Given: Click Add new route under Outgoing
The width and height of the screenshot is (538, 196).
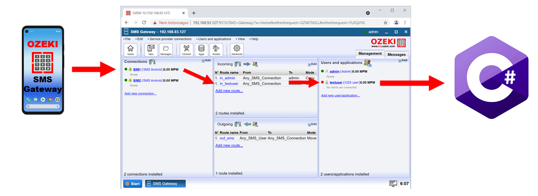Looking at the screenshot, I should coord(229,146).
